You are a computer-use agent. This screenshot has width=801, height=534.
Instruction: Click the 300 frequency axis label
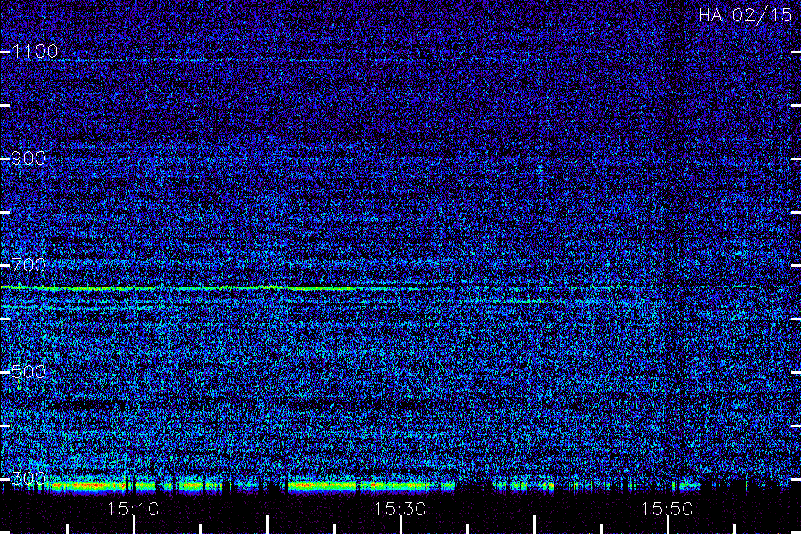point(28,478)
